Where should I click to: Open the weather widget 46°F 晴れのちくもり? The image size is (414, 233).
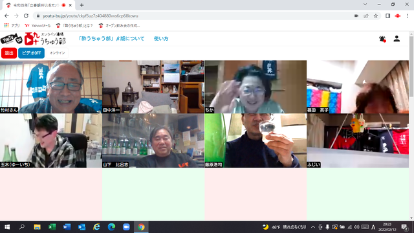pyautogui.click(x=285, y=227)
